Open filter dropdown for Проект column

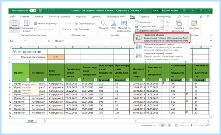pos(28,80)
